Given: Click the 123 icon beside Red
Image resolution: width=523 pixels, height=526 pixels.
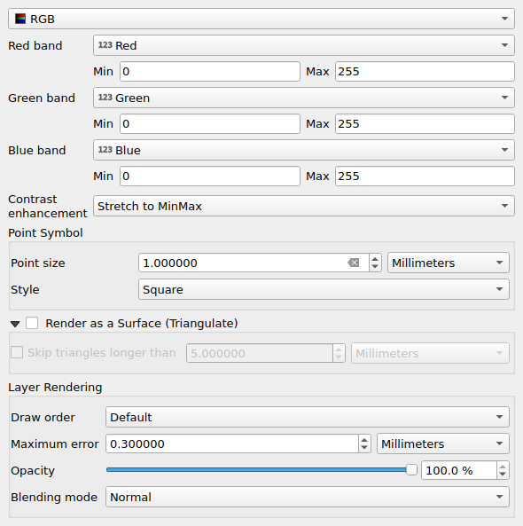Looking at the screenshot, I should pyautogui.click(x=105, y=45).
